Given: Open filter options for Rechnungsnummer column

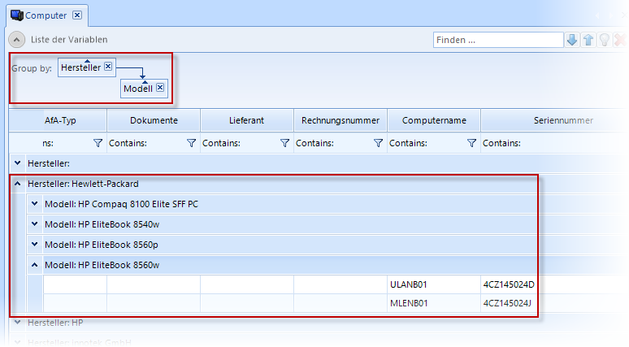Looking at the screenshot, I should point(378,143).
